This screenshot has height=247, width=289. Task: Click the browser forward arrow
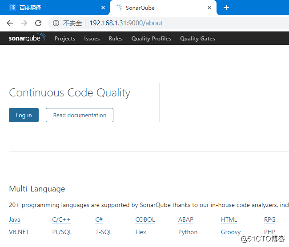[24, 23]
